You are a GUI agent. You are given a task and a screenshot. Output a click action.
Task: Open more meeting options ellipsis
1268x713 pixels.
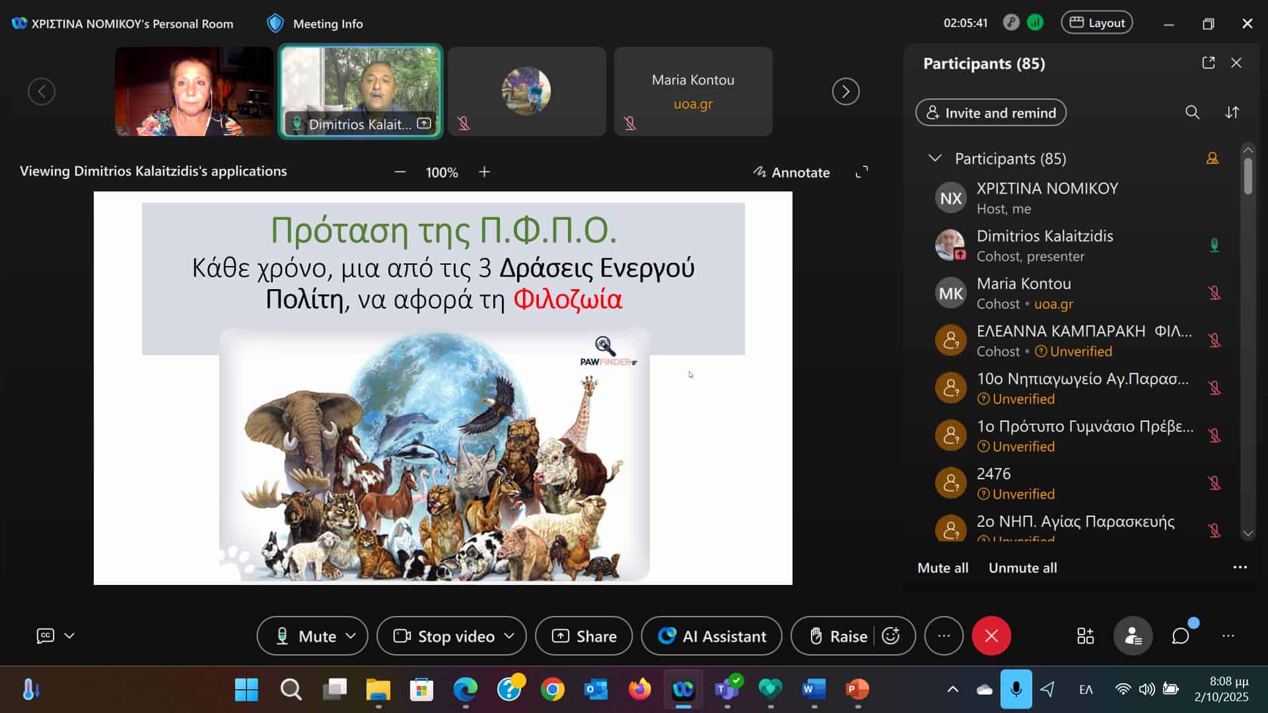click(944, 636)
